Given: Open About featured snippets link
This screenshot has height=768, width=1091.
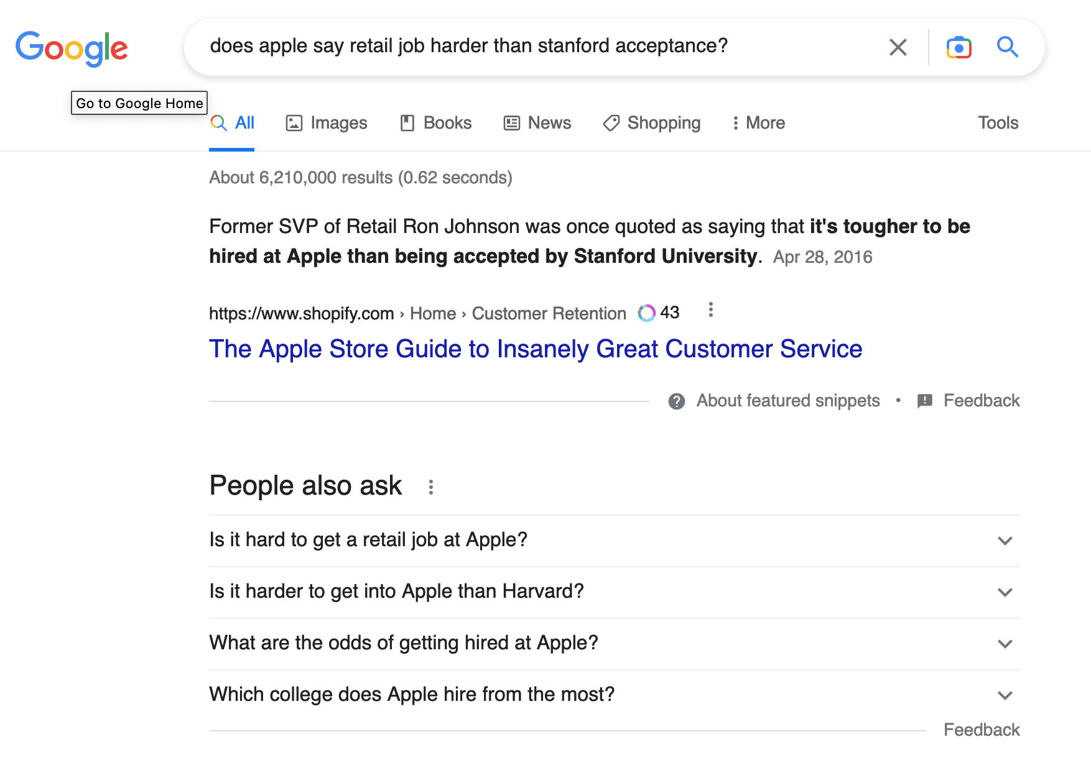Looking at the screenshot, I should pyautogui.click(x=788, y=401).
